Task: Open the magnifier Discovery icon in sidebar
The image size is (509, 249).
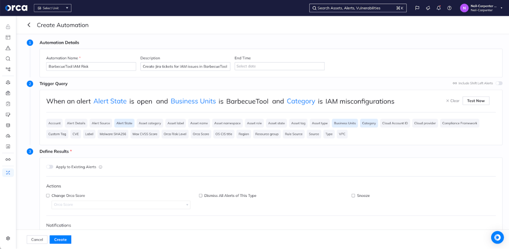Action: [x=8, y=59]
